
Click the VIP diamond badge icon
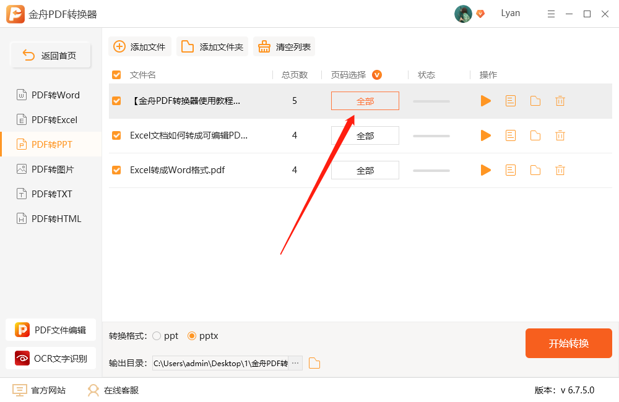pyautogui.click(x=480, y=14)
